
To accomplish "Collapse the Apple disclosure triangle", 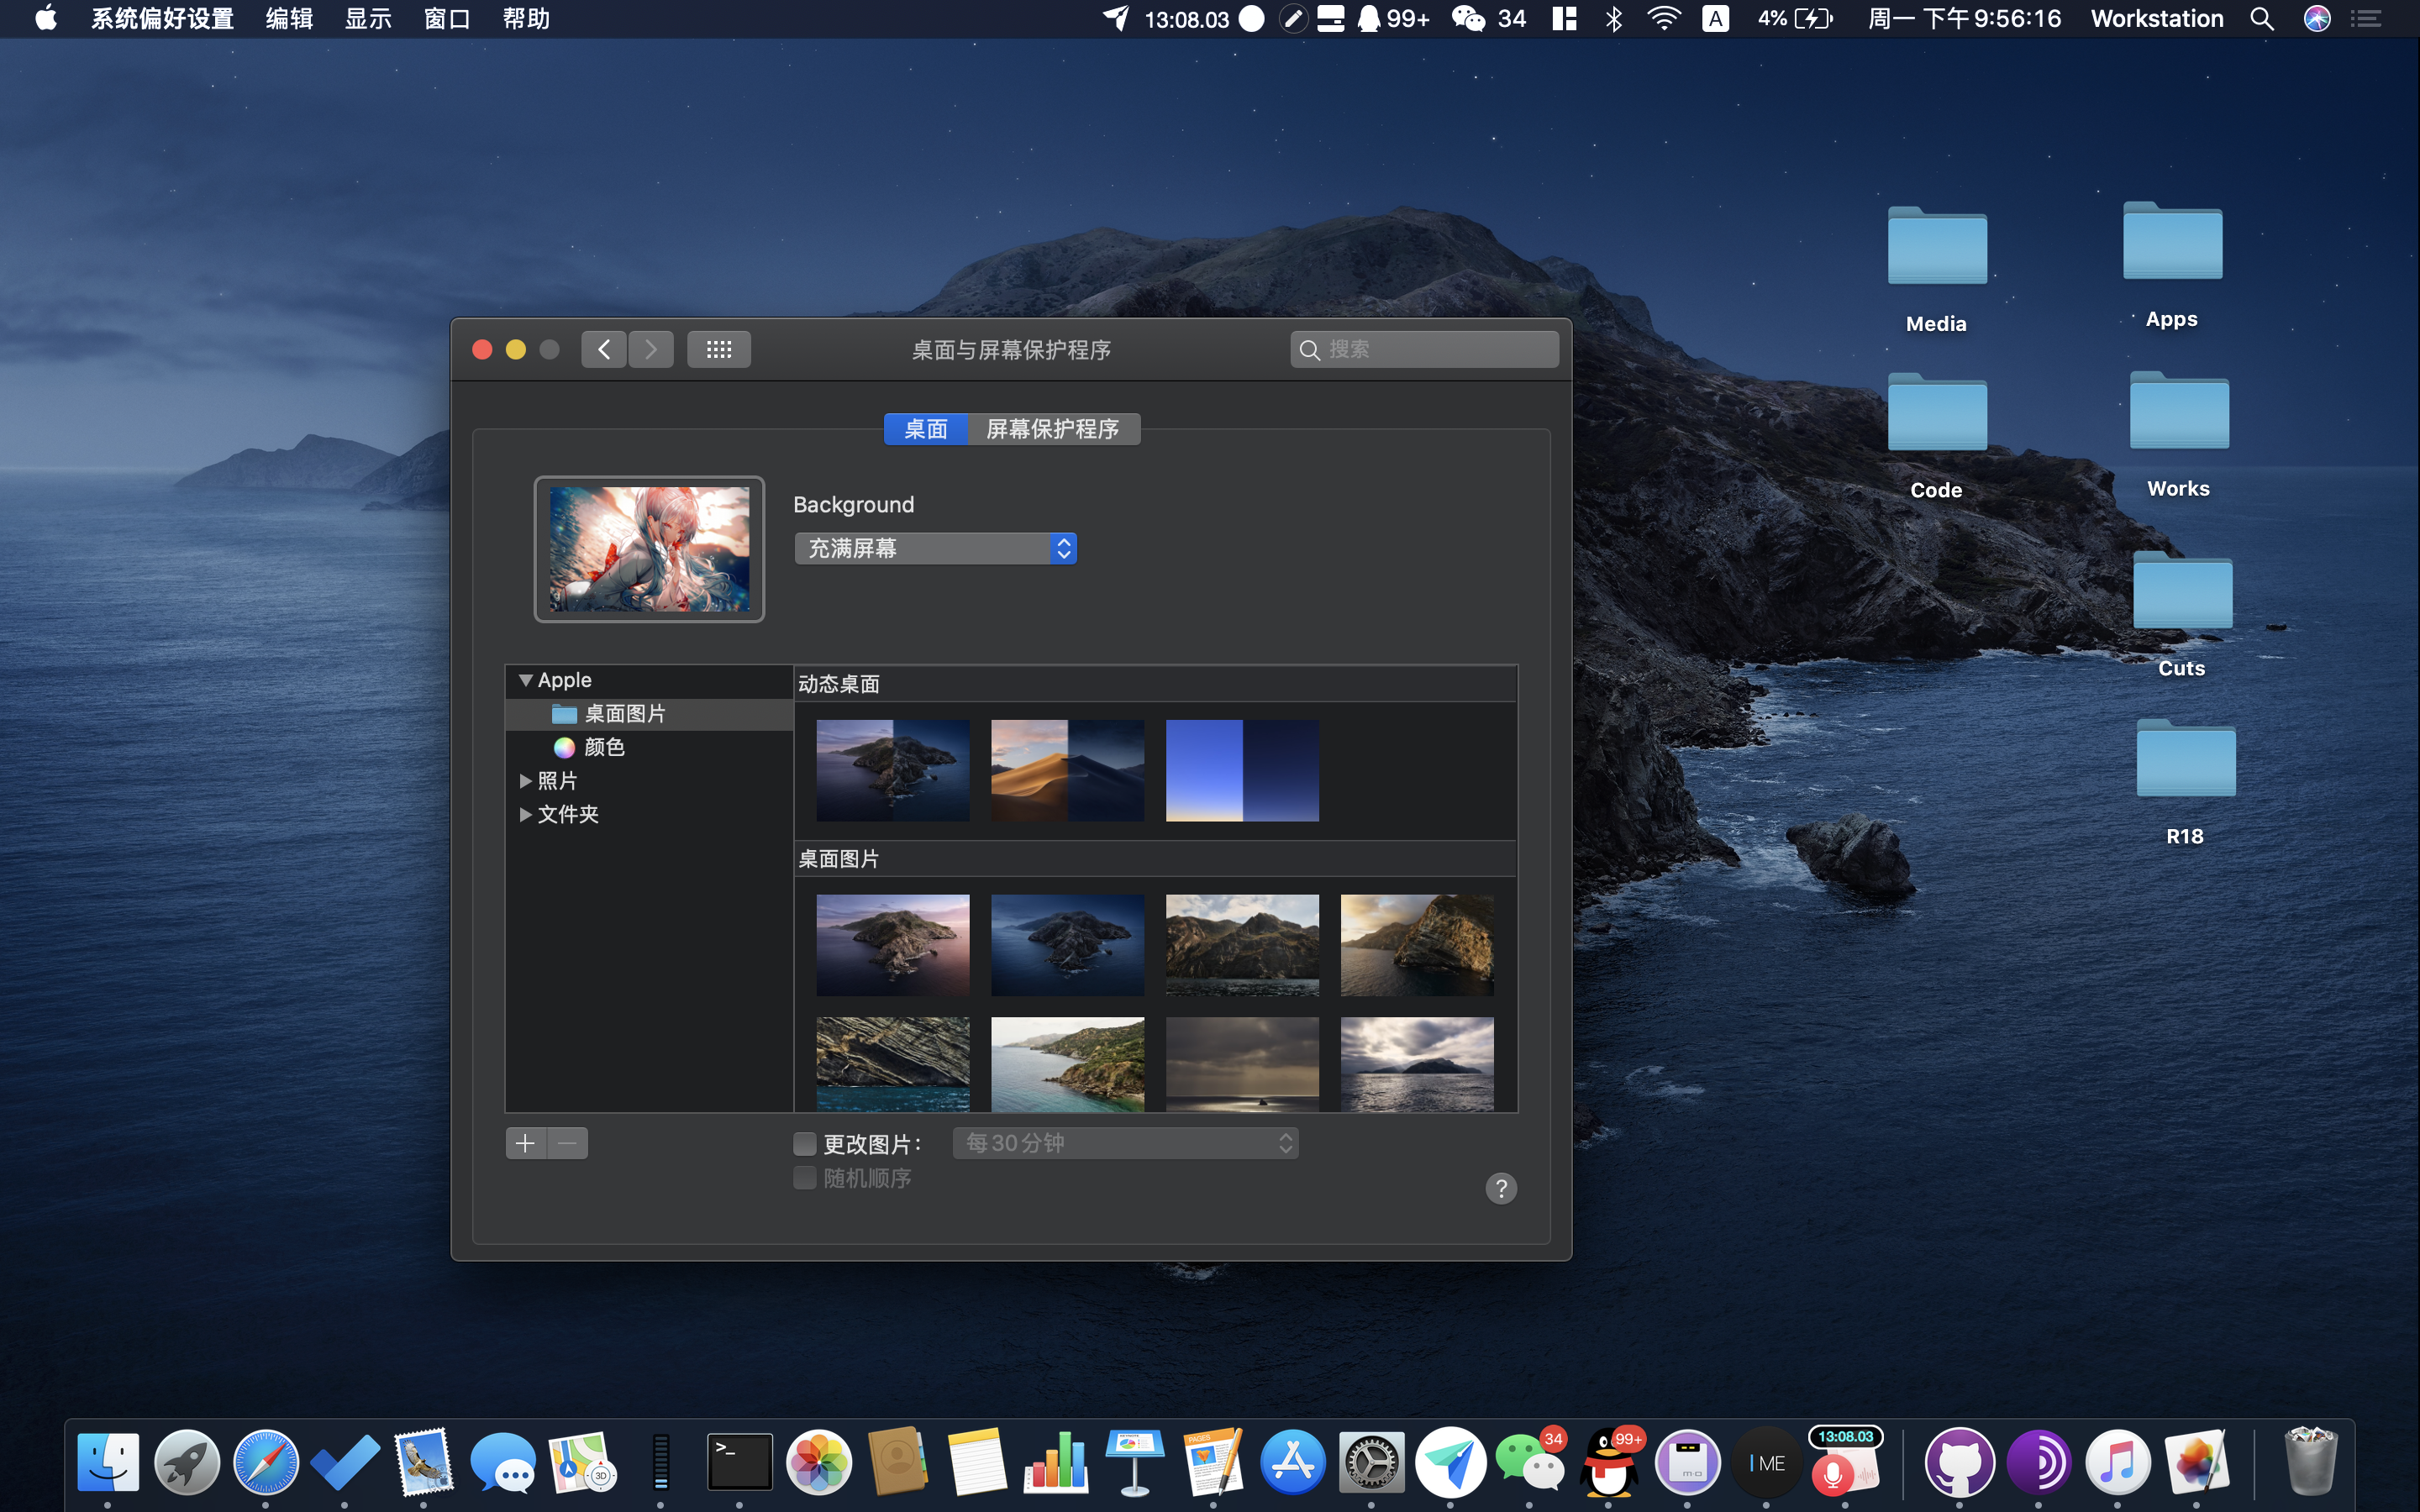I will [525, 680].
